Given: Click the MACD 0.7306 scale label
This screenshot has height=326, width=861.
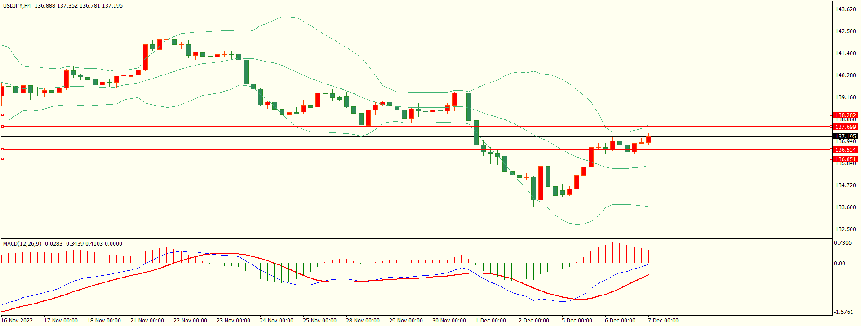Looking at the screenshot, I should point(843,243).
